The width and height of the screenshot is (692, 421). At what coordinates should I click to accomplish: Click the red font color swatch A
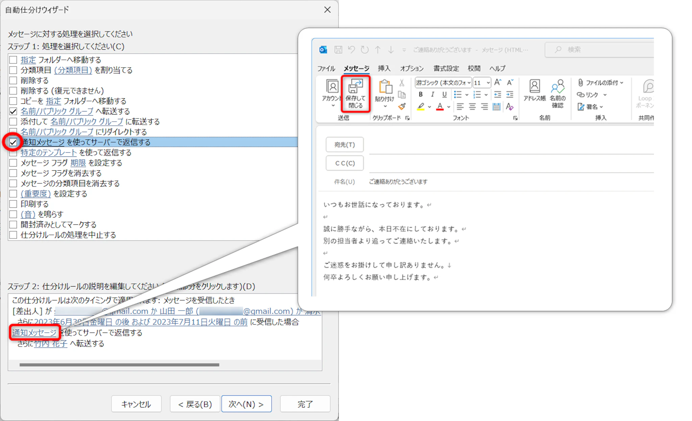(440, 107)
